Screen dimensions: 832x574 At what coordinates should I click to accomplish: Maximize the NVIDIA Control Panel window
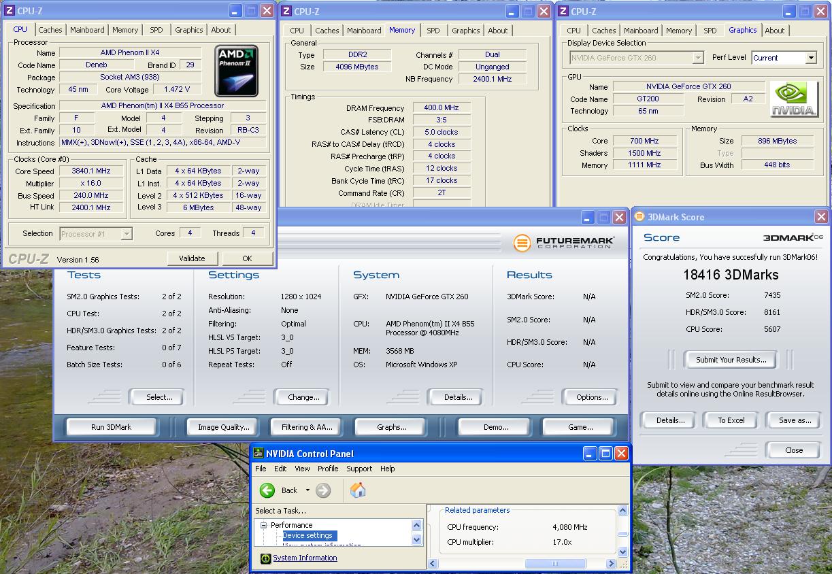click(605, 454)
